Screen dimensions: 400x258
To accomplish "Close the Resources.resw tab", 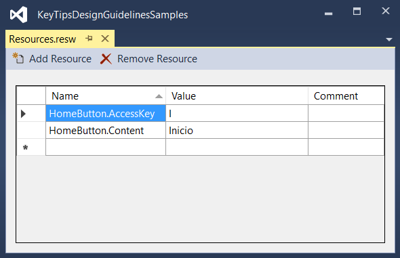I will pyautogui.click(x=105, y=39).
